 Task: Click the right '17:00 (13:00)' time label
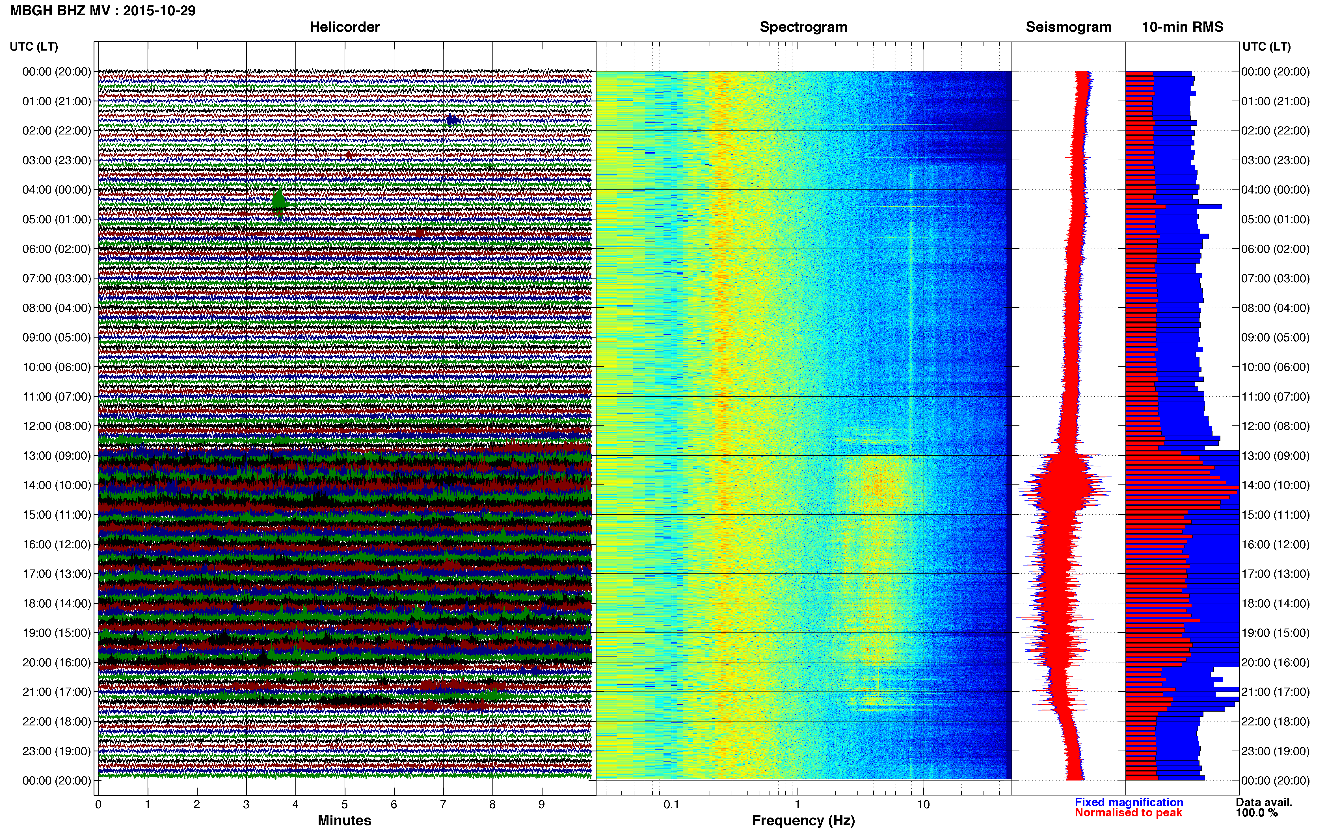1275,574
